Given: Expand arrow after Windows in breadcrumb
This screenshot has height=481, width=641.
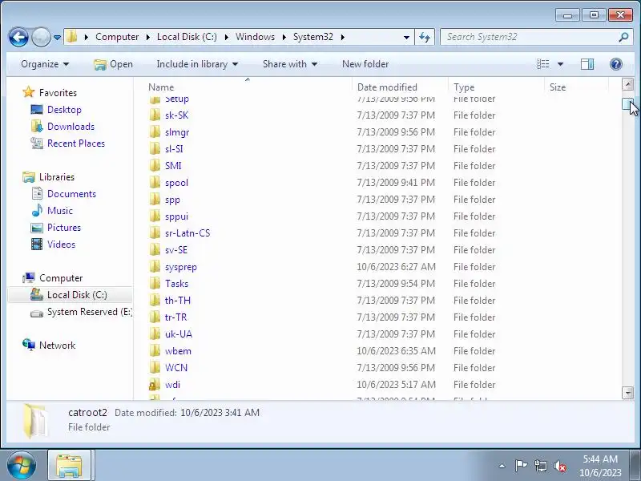Looking at the screenshot, I should [284, 37].
